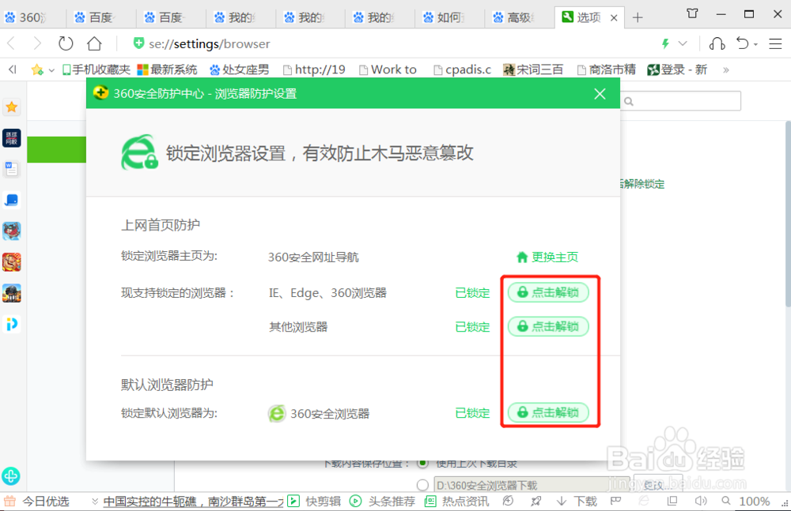791x511 pixels.
Task: Open 下载 downloads in status bar
Action: (x=577, y=502)
